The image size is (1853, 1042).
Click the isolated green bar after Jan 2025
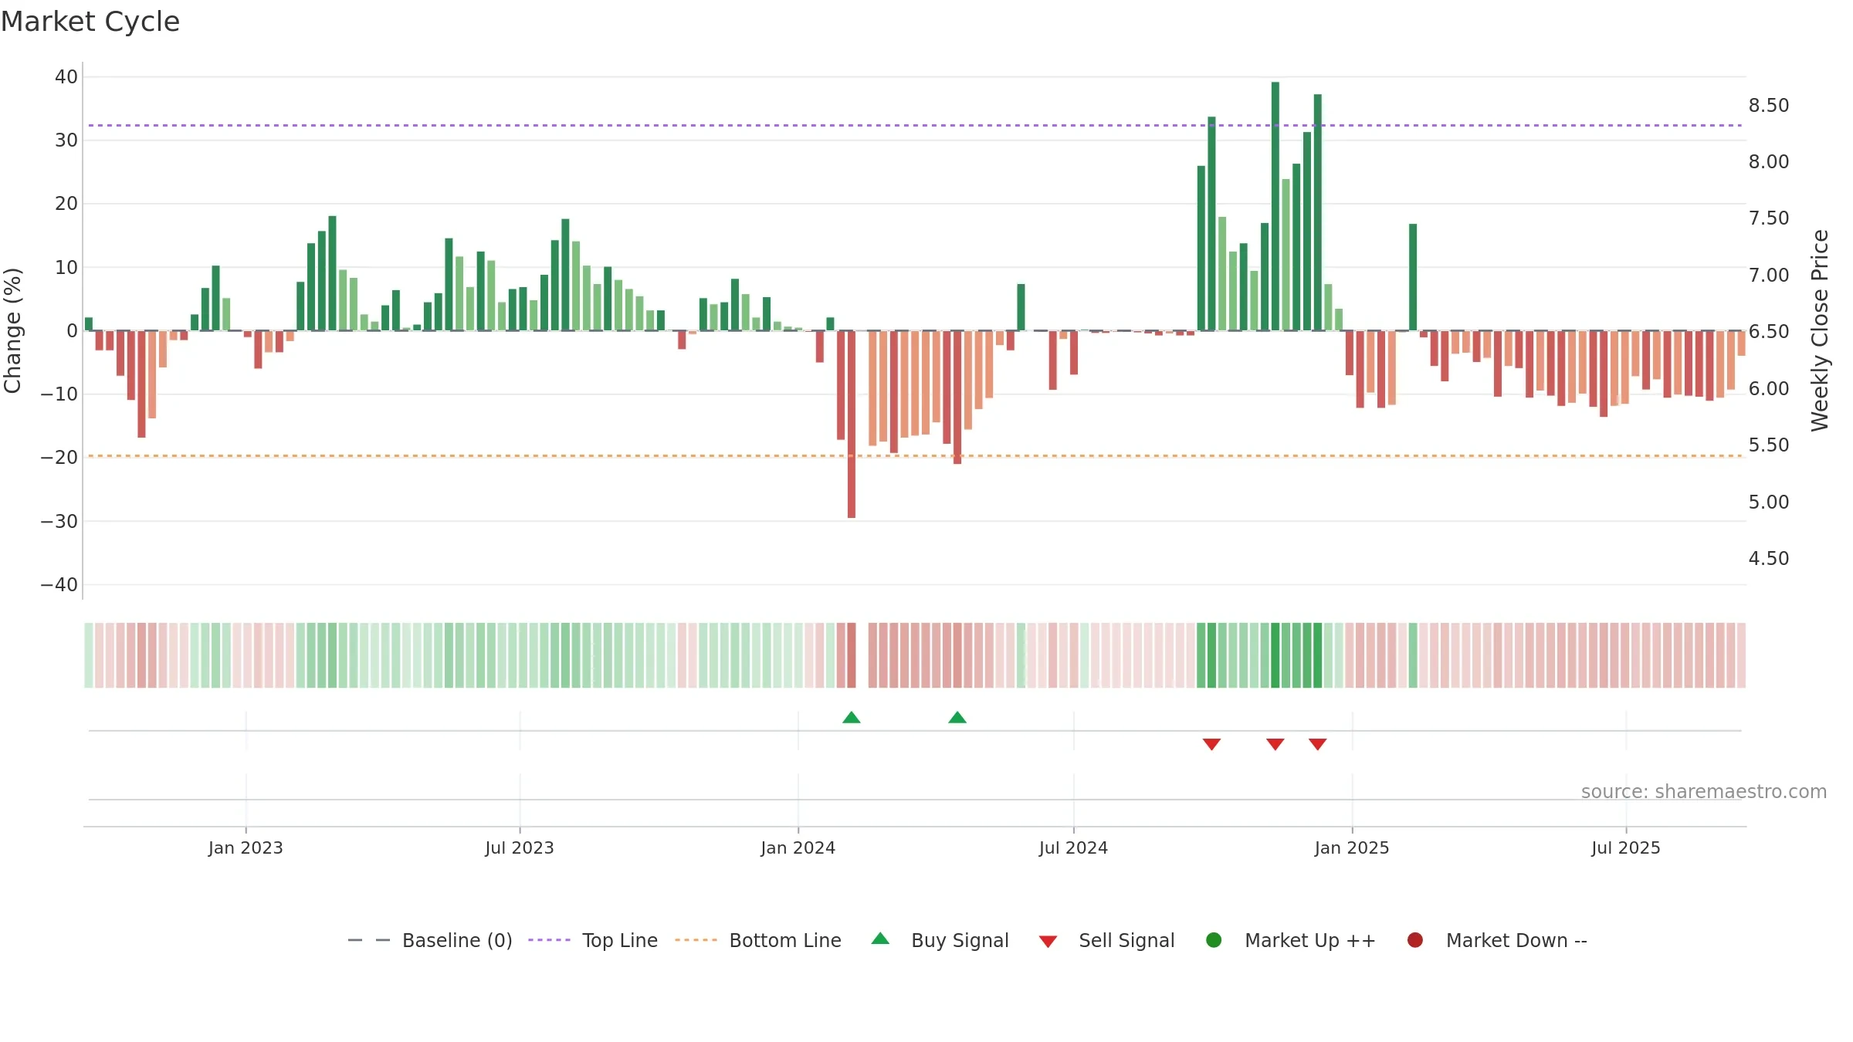tap(1413, 277)
